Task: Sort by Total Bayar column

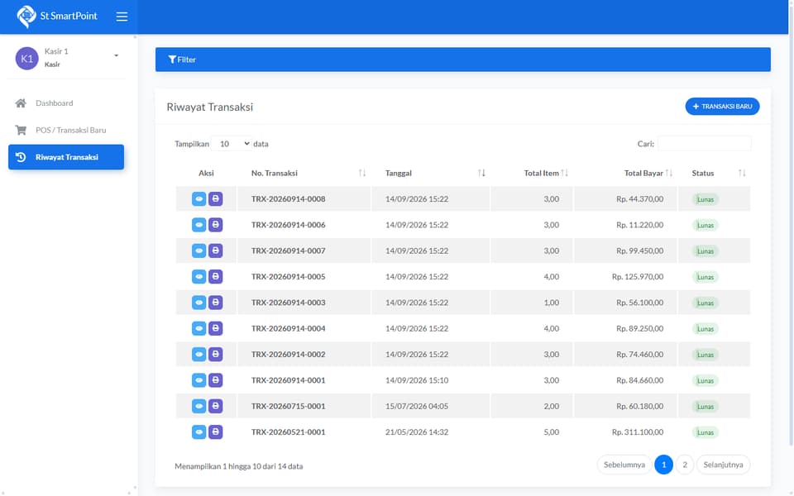Action: click(x=626, y=173)
